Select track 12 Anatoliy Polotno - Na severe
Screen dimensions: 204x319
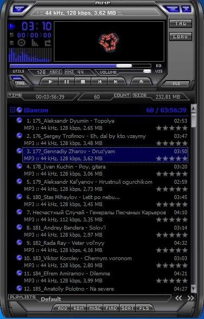pyautogui.click(x=105, y=288)
